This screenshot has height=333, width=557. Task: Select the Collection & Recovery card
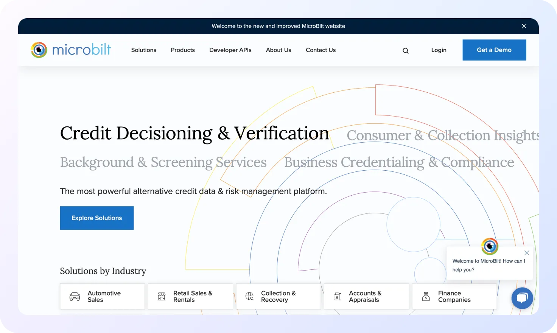pos(278,296)
